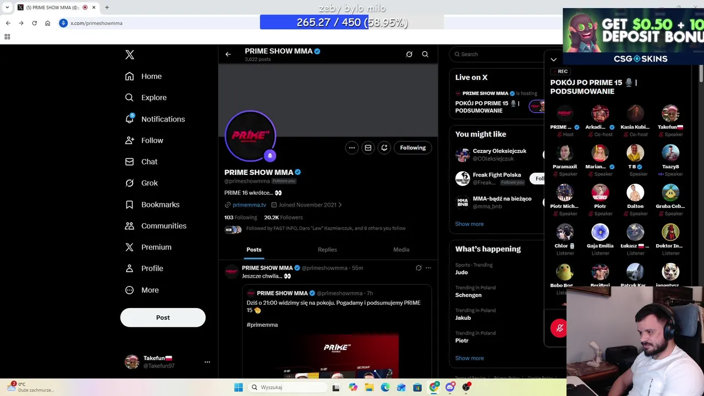Viewport: 704px width, 396px height.
Task: Open PRIME SHOW MMA profile avatar
Action: [x=250, y=135]
